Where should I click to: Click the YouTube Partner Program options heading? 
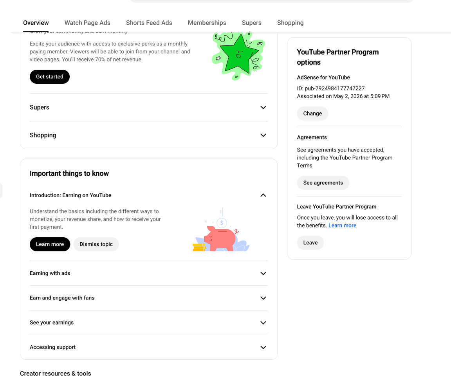click(x=338, y=57)
